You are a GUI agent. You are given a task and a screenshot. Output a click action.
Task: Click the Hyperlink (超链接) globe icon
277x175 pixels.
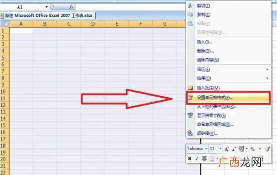coord(190,133)
